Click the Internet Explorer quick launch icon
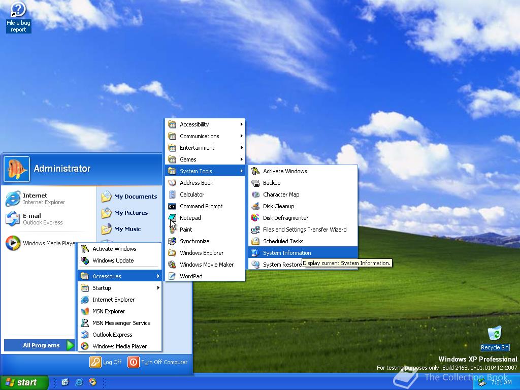Viewport: 520px width, 390px height. click(x=79, y=382)
